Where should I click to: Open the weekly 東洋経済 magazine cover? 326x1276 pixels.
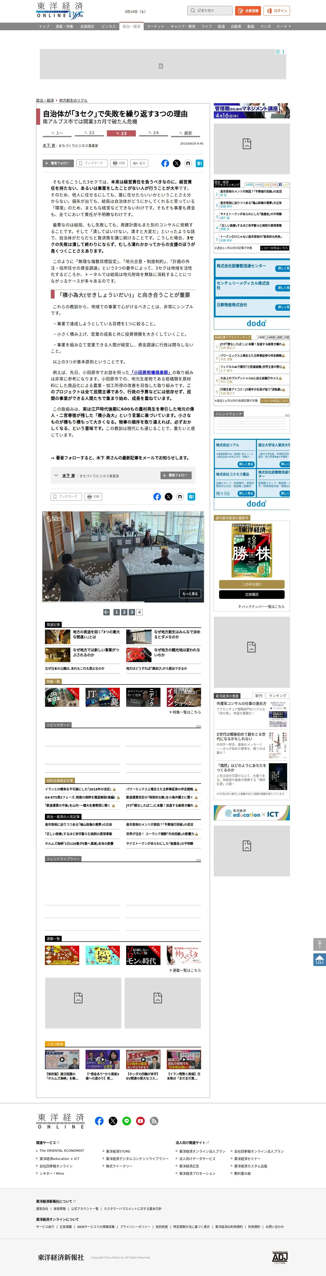pos(252,550)
